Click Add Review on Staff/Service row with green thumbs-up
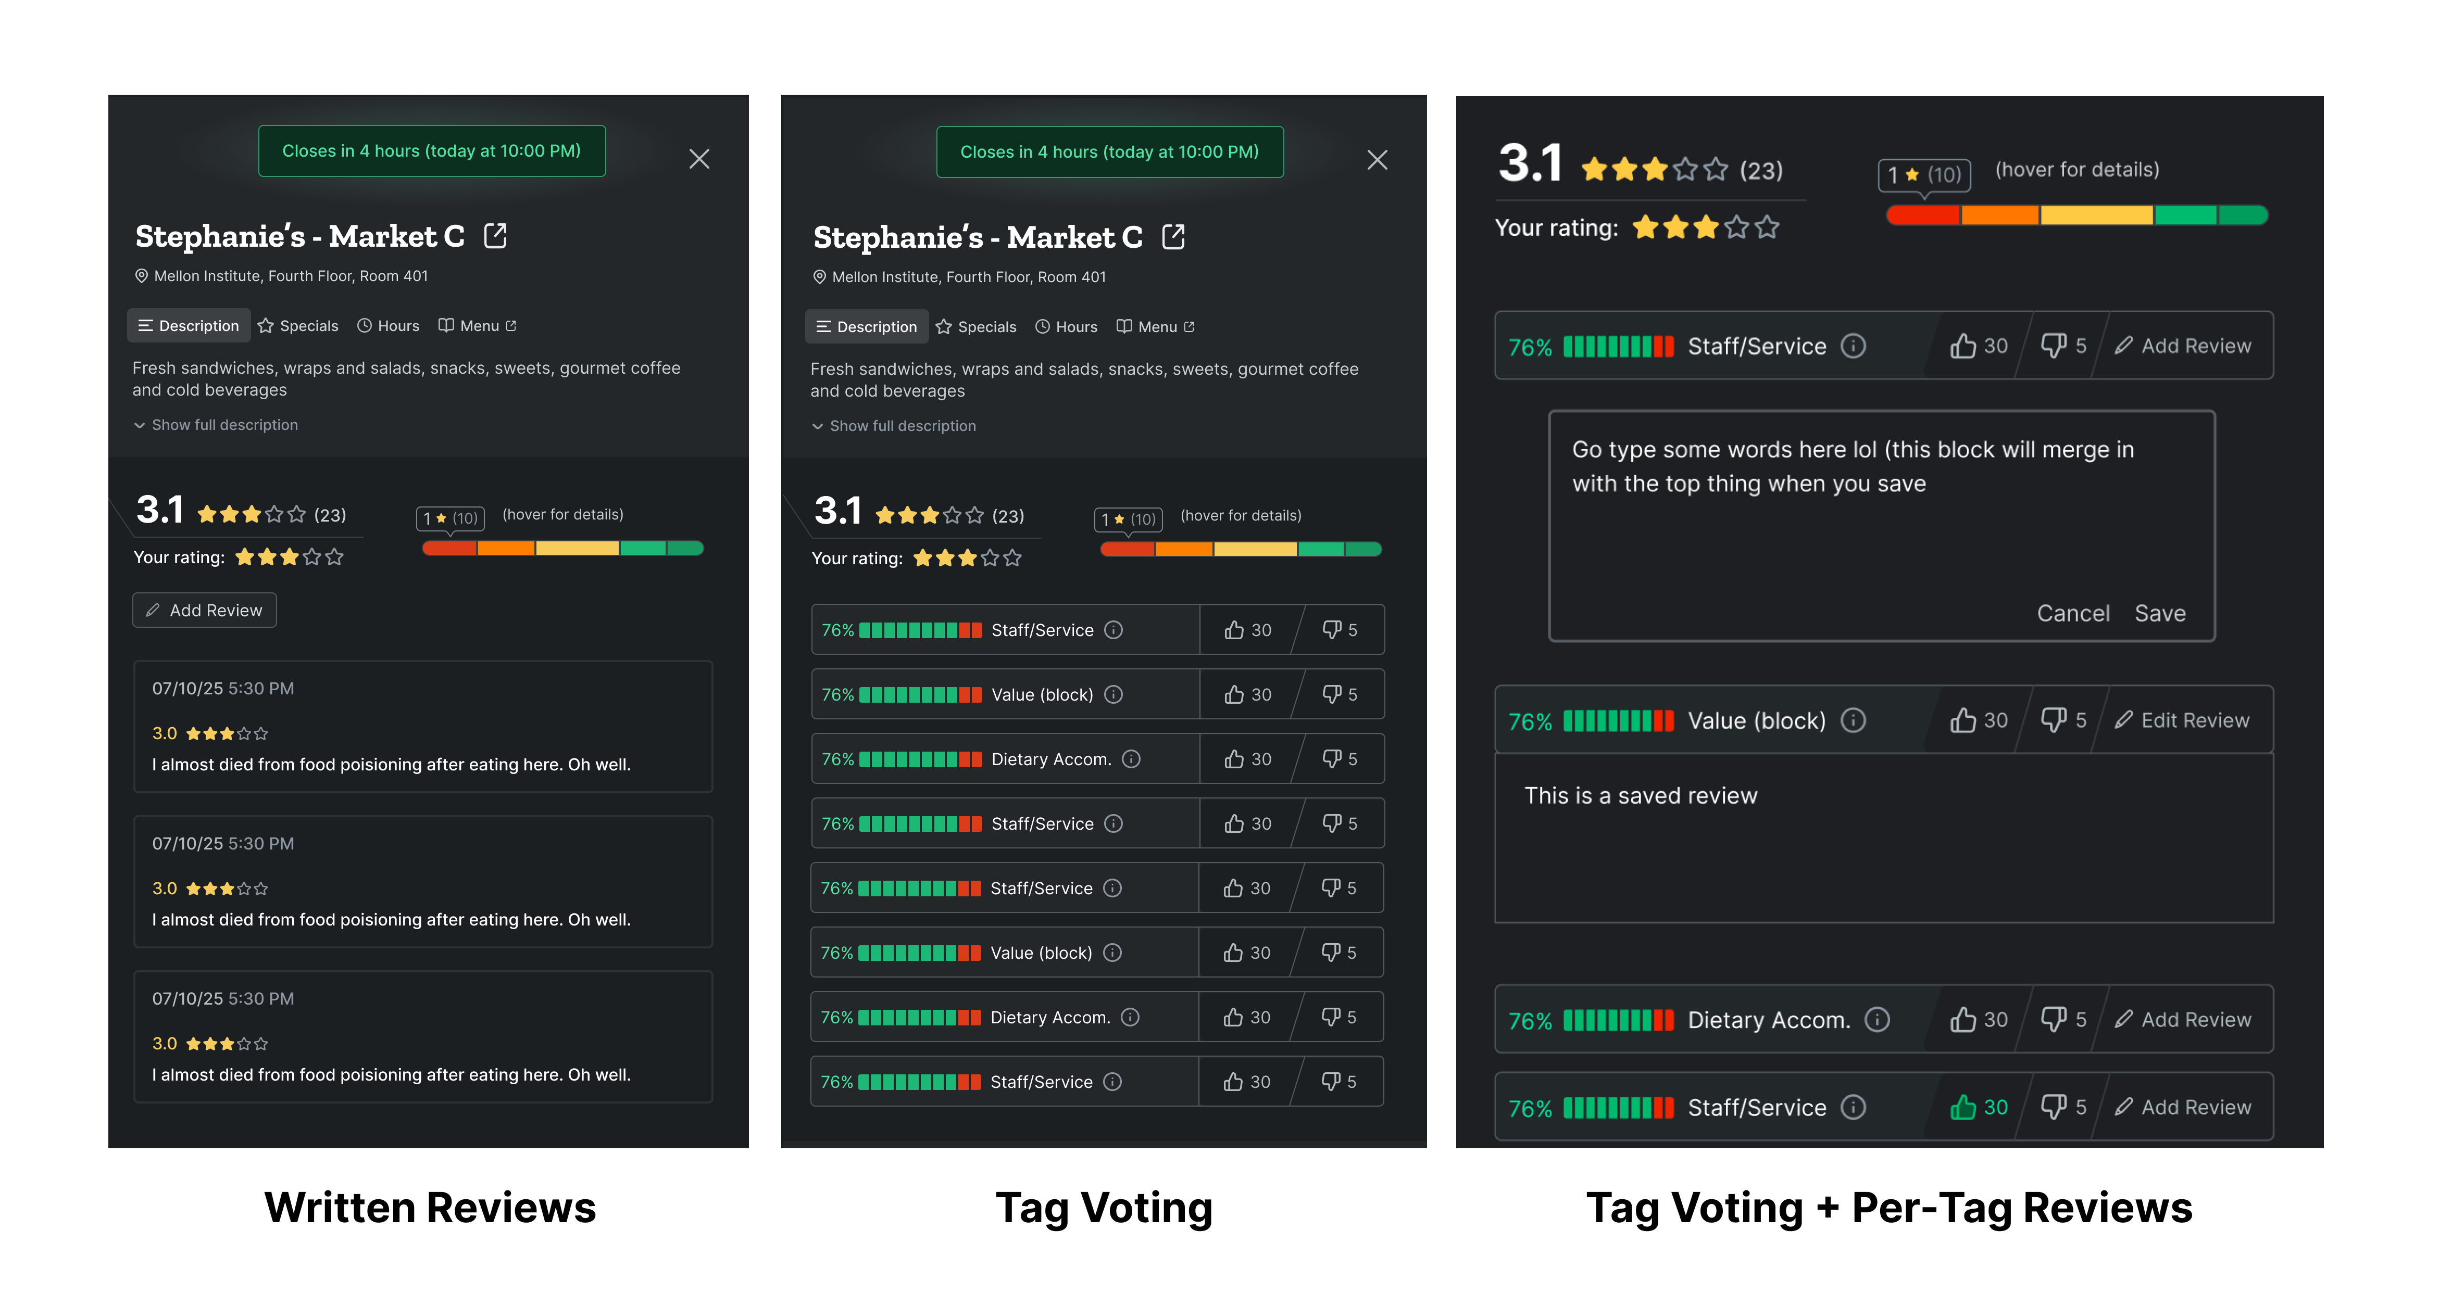 (2183, 1108)
